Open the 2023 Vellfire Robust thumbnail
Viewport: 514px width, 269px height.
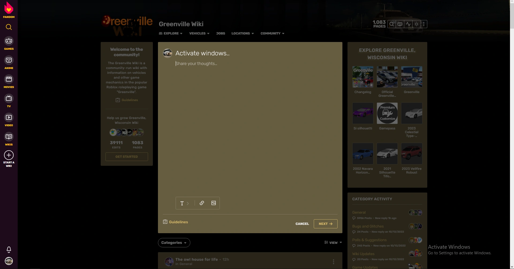411,153
